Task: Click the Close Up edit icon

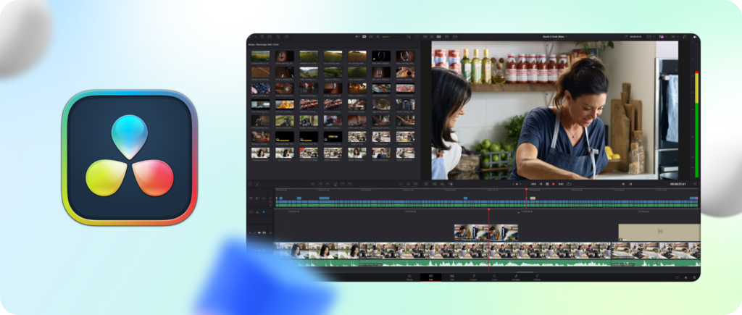Action: pyautogui.click(x=335, y=184)
